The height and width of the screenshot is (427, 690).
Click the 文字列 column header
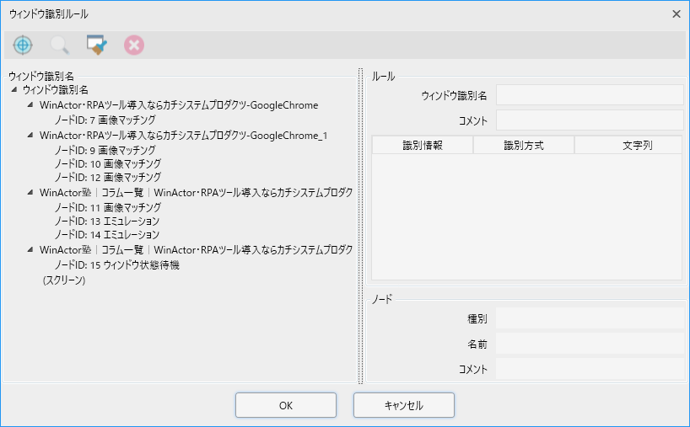click(x=628, y=146)
